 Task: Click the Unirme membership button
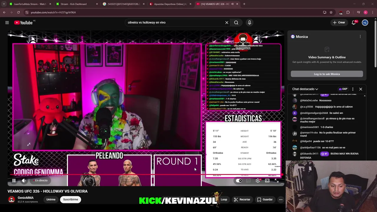click(51, 199)
